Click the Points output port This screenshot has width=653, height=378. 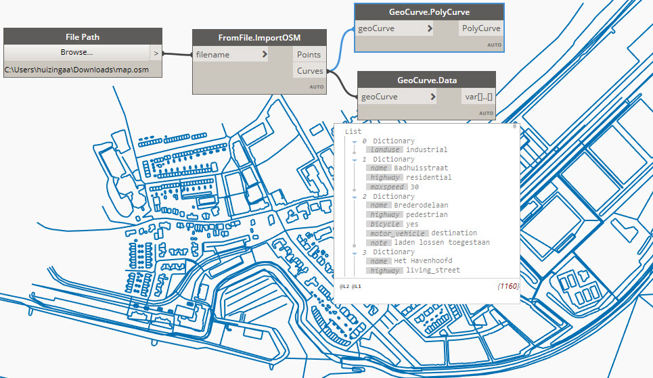309,55
